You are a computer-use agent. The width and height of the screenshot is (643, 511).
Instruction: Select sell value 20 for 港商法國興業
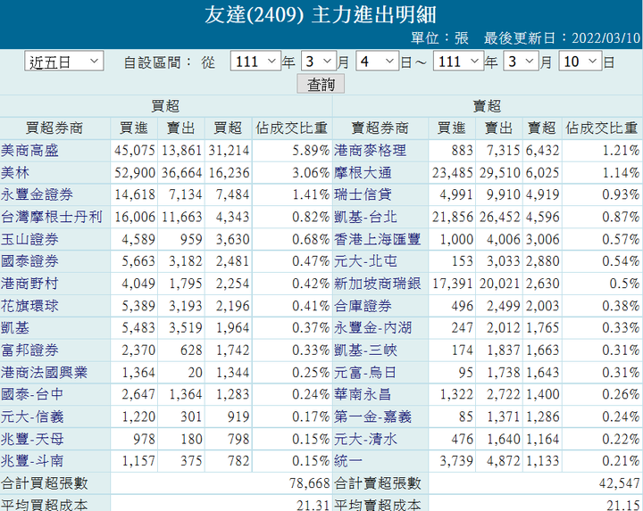click(196, 373)
